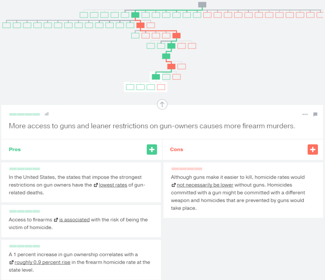Select the red outlined node in bottom tree row
This screenshot has width=325, height=280.
point(161,87)
